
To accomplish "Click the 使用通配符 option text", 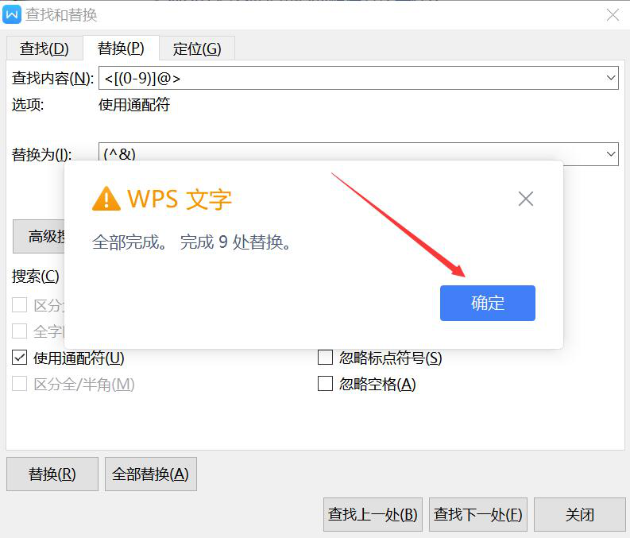I will [134, 105].
